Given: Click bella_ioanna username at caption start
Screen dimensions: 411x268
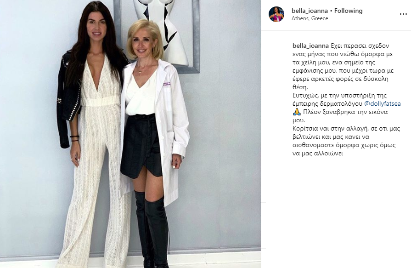Looking at the screenshot, I should point(310,46).
